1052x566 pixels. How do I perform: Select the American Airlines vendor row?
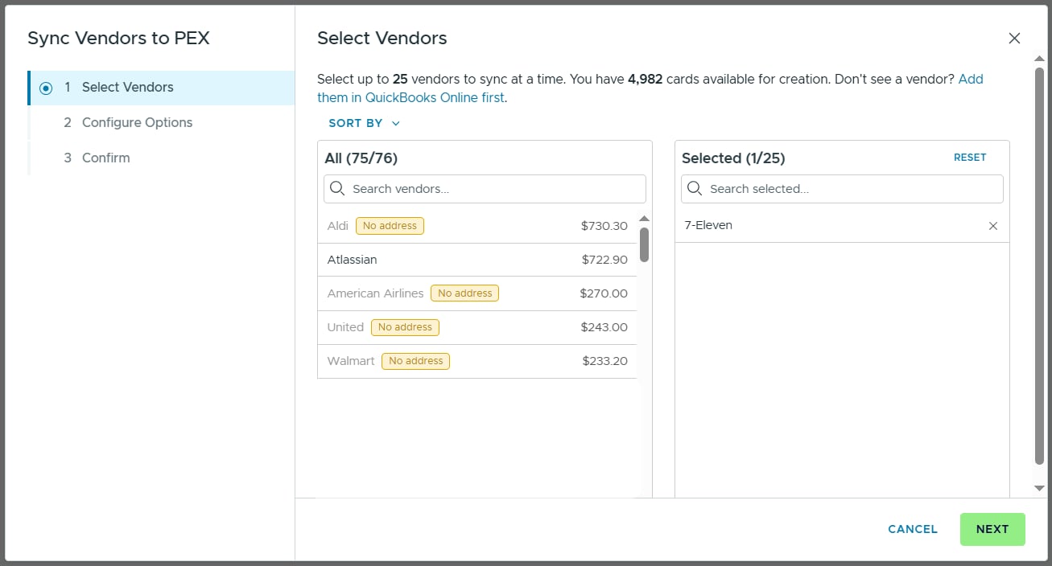[477, 293]
